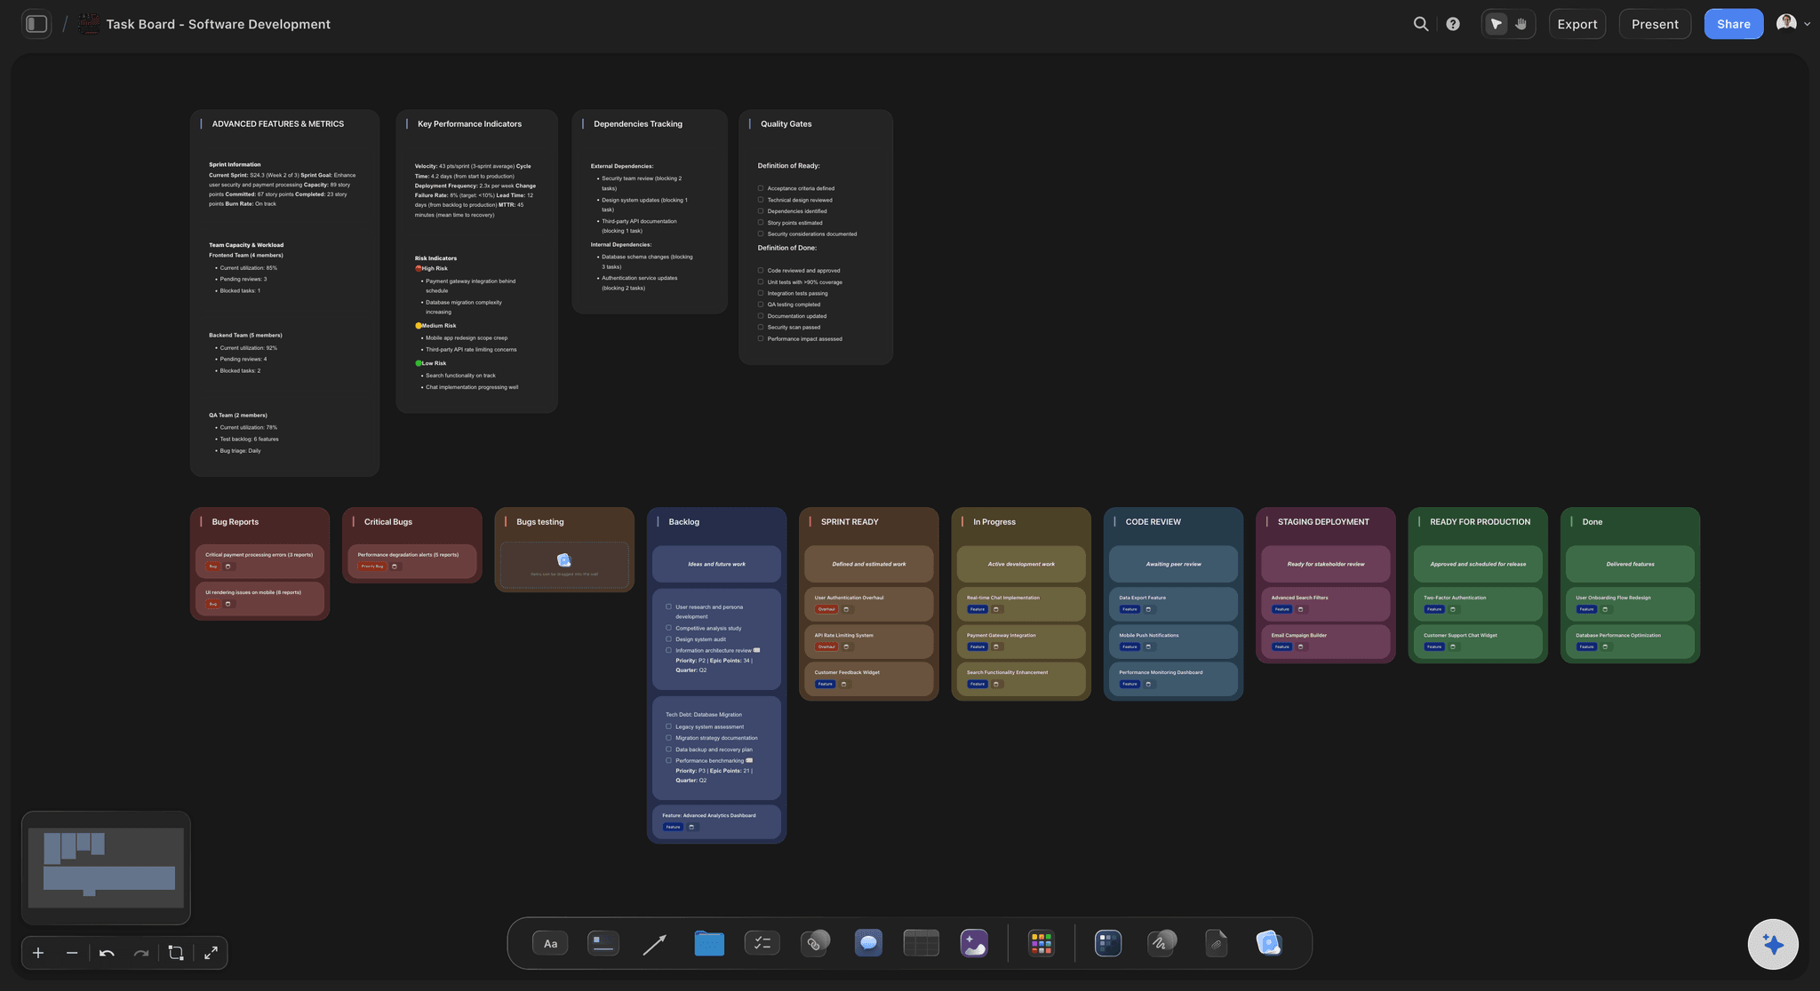Select the 'Dependencies Tracking' card title

click(x=638, y=124)
